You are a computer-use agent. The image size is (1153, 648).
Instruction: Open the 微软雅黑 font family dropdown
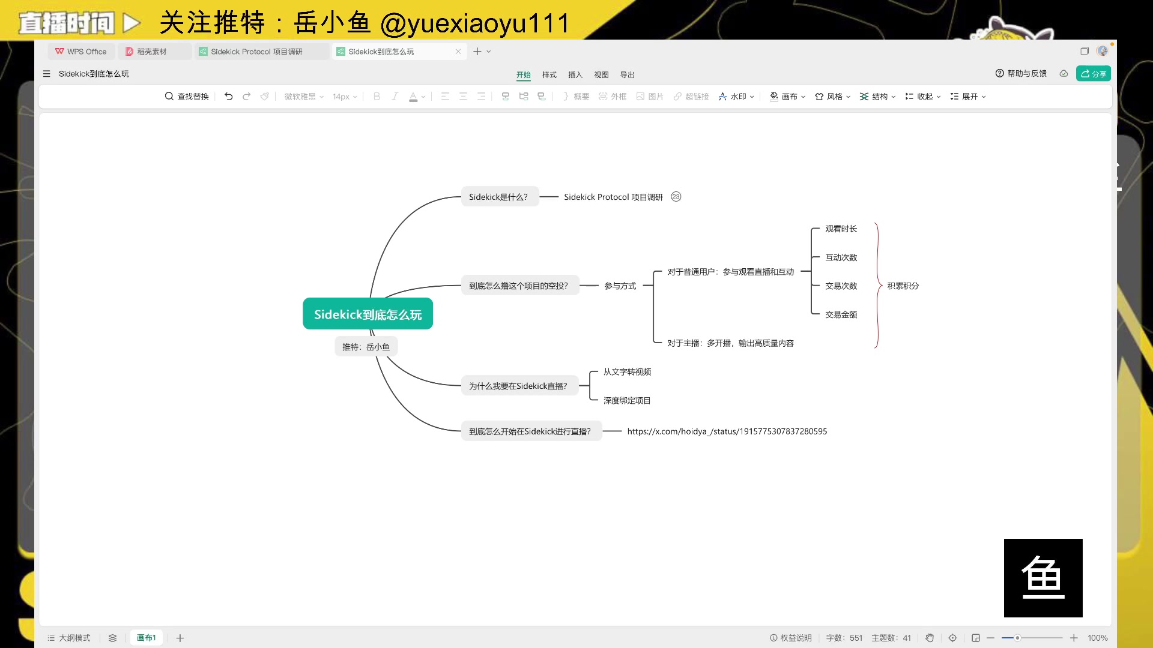[304, 97]
